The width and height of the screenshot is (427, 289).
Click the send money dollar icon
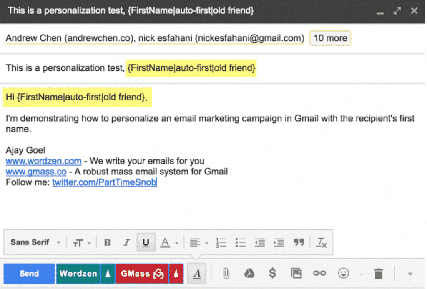272,274
